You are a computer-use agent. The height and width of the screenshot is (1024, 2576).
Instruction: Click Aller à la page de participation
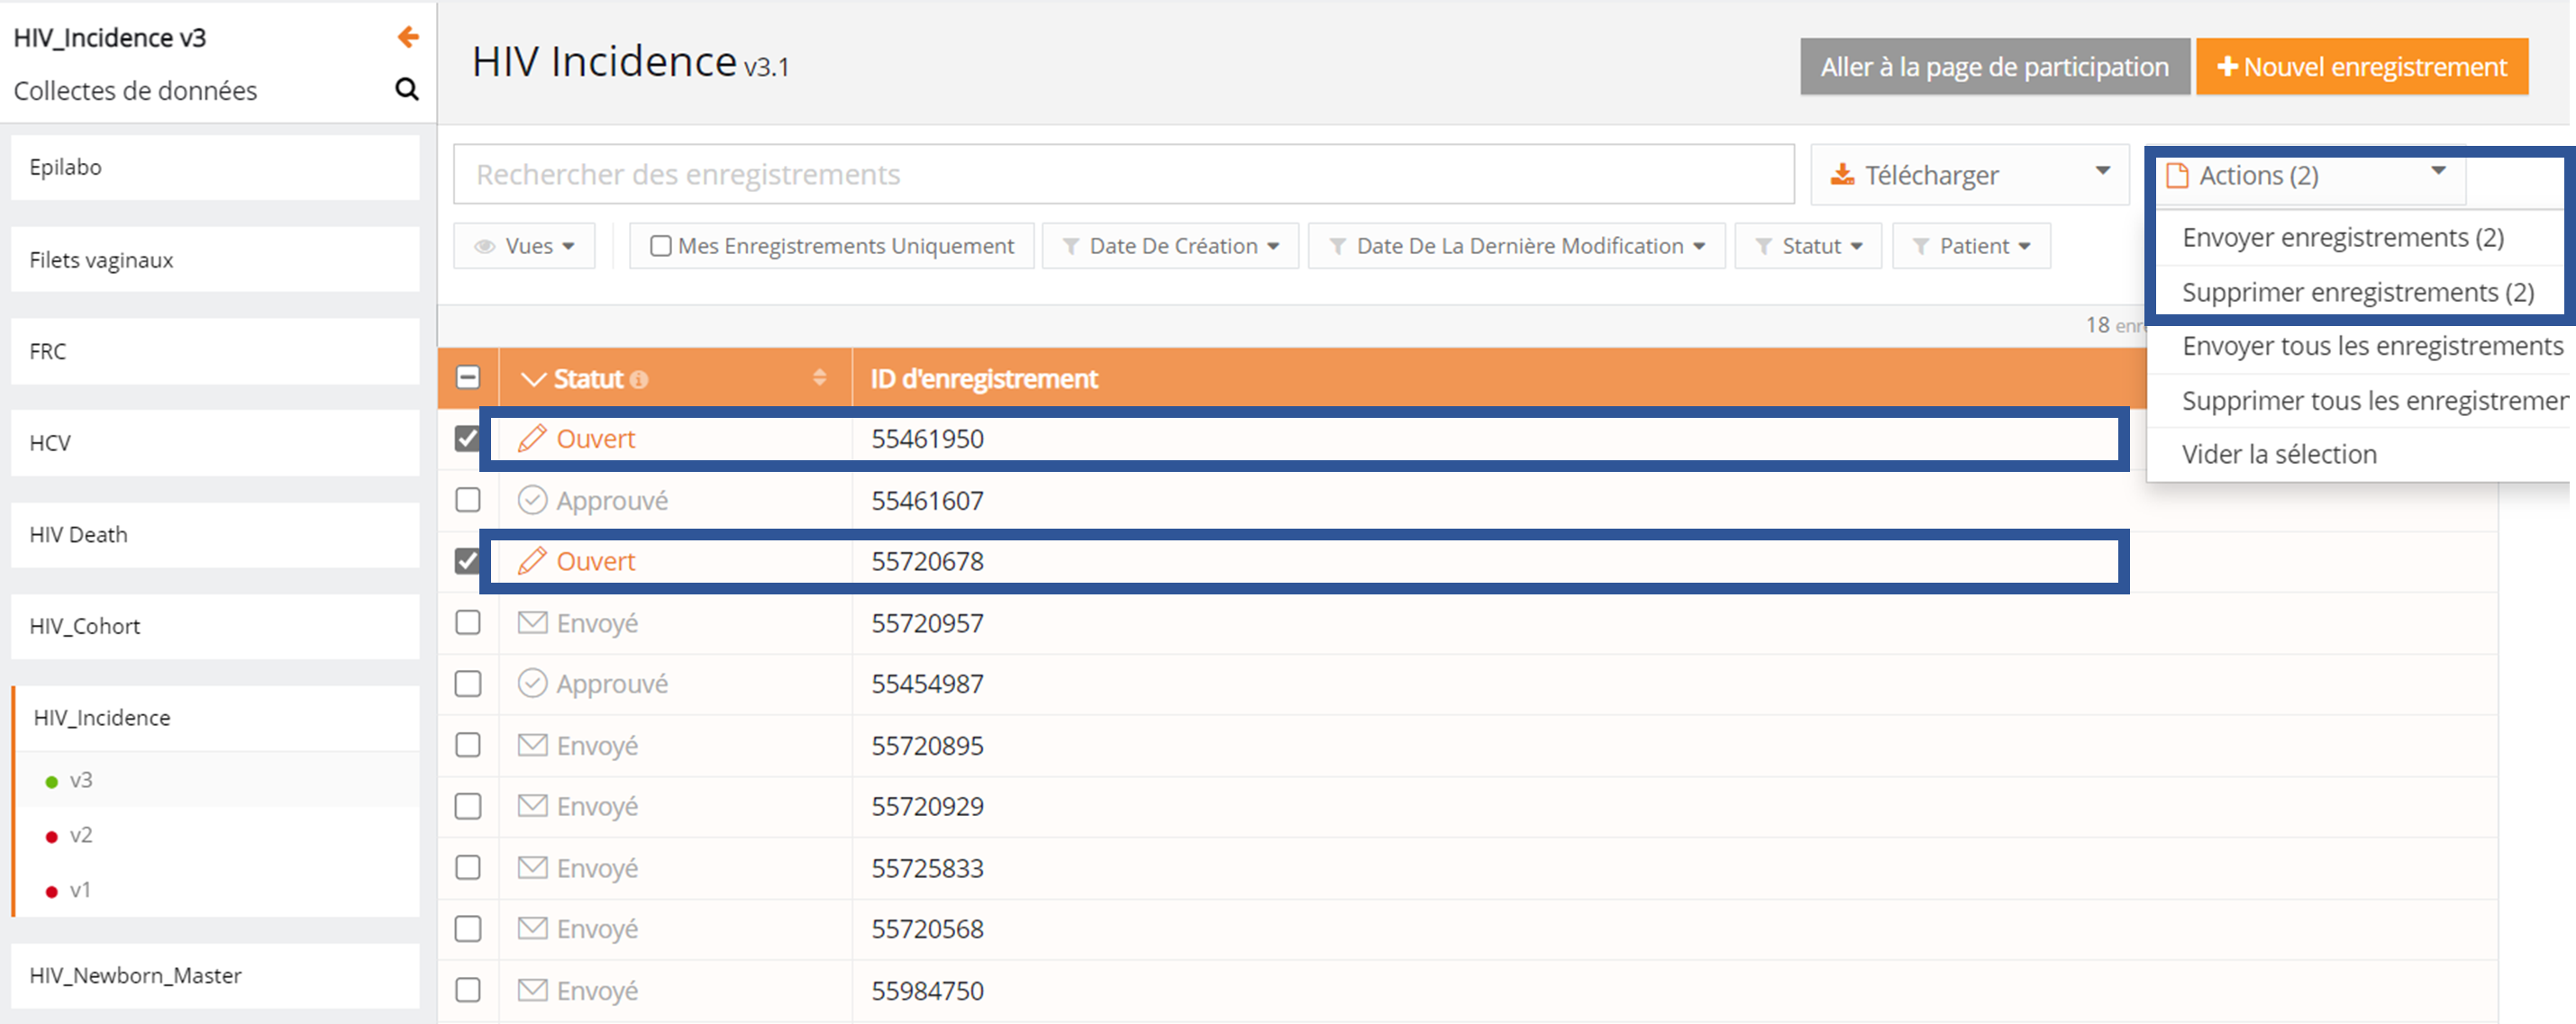(1994, 67)
